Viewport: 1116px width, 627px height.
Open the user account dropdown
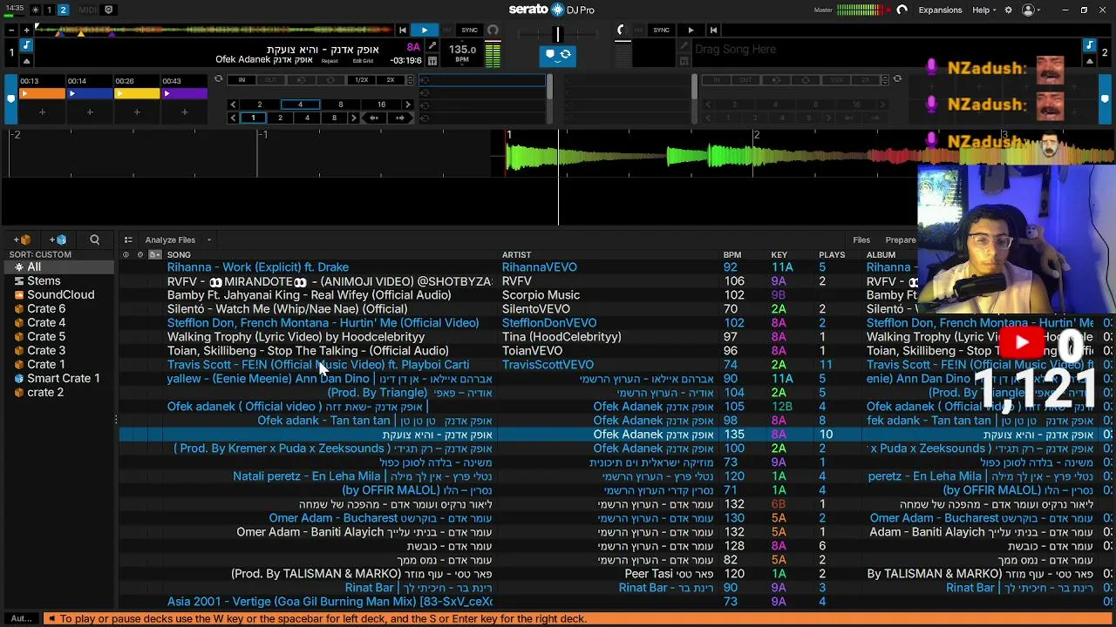pyautogui.click(x=1032, y=10)
